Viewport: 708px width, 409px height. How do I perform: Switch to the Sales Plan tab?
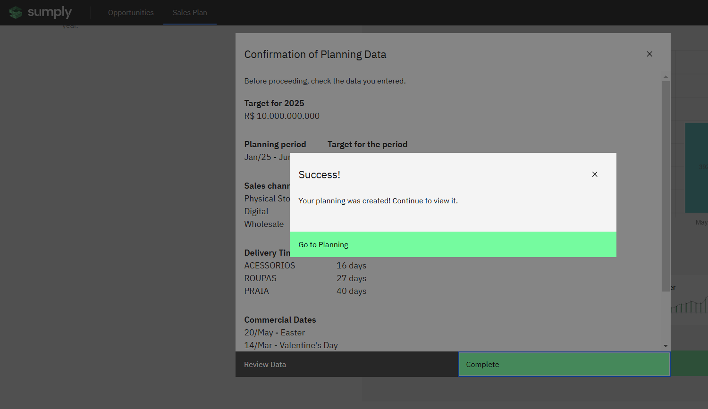click(x=190, y=13)
